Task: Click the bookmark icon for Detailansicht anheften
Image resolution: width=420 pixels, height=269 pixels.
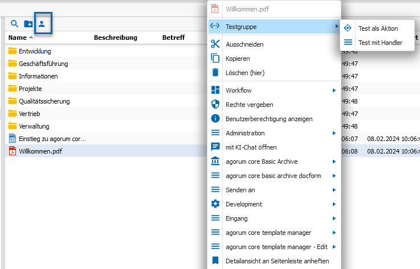Action: (215, 260)
